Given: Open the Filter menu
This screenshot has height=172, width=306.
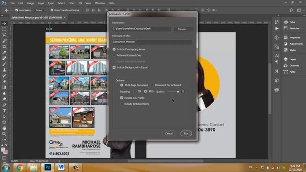Looking at the screenshot, I should tap(71, 3).
